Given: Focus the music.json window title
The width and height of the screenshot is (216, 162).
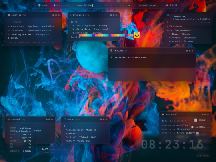Looking at the screenshot, I should pyautogui.click(x=74, y=120).
